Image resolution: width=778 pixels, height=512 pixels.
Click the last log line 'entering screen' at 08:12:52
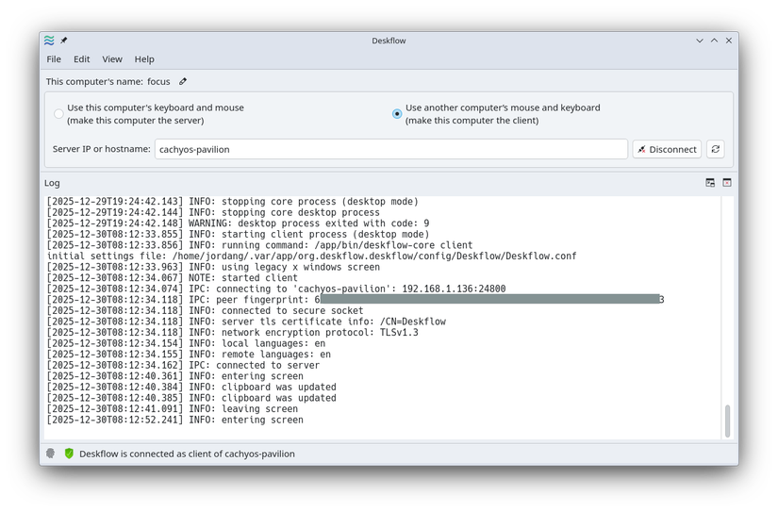point(175,420)
